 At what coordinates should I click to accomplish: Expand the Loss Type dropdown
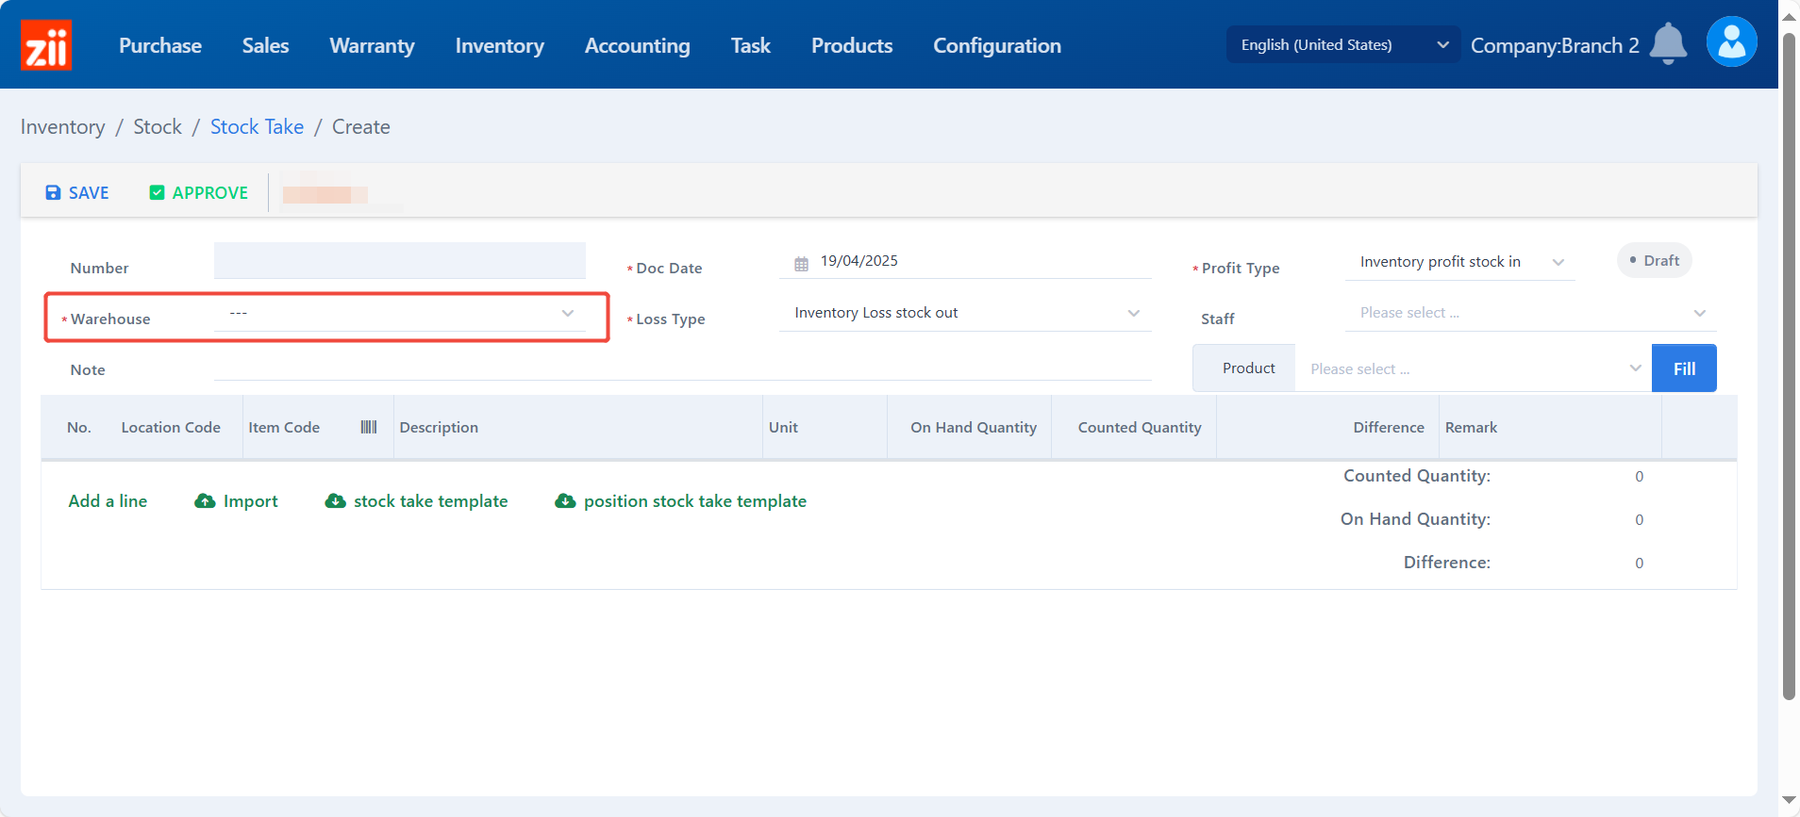pos(965,313)
